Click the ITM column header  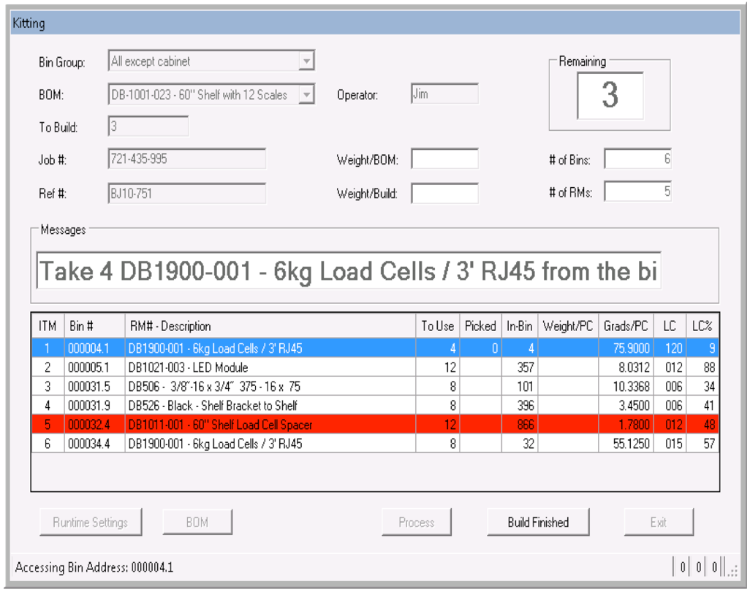pyautogui.click(x=48, y=326)
